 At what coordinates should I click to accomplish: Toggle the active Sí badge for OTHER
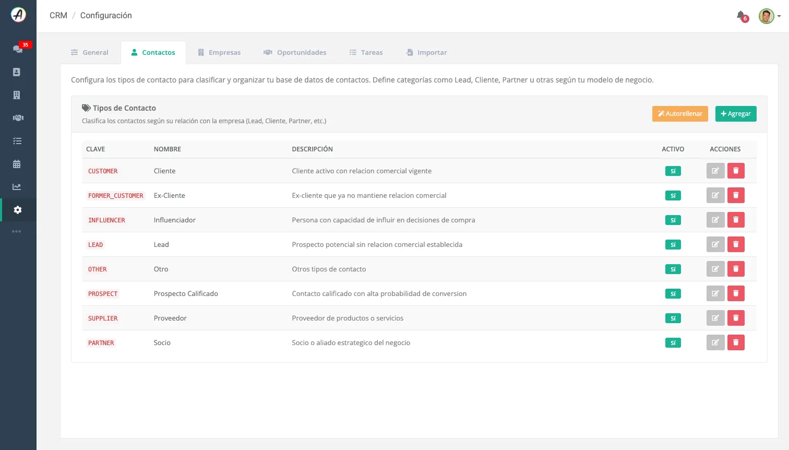click(673, 269)
